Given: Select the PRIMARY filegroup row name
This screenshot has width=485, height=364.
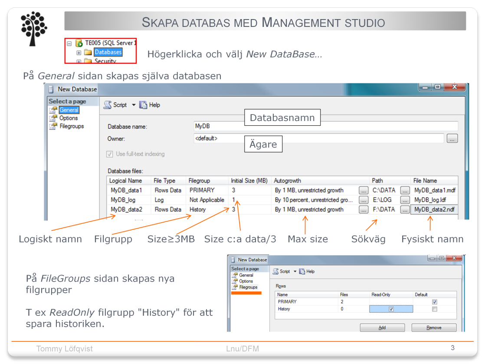Looking at the screenshot, I should pyautogui.click(x=287, y=302).
